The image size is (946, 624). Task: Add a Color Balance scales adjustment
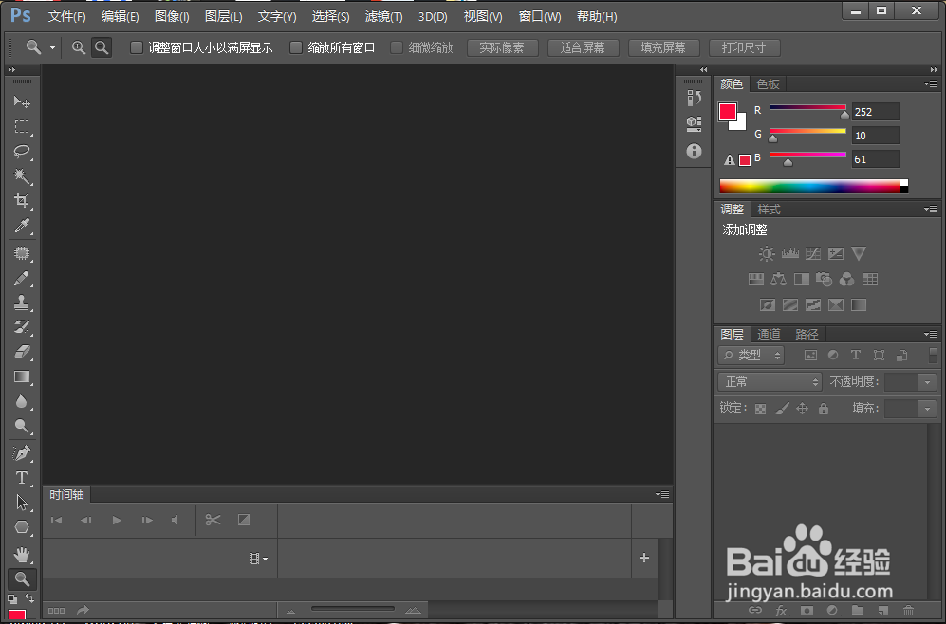click(x=778, y=279)
